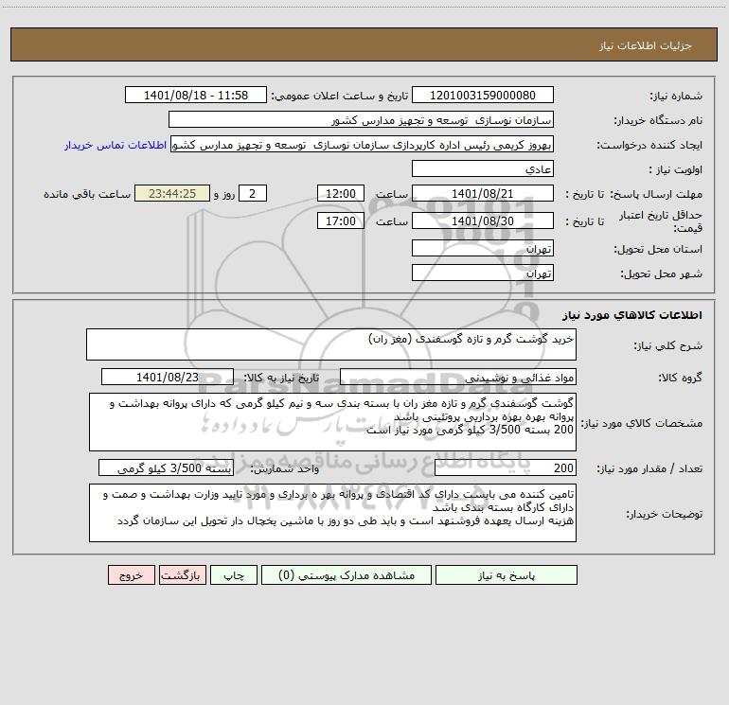Click the response deadline time 12:00
Viewport: 729px width, 705px height.
pyautogui.click(x=340, y=193)
